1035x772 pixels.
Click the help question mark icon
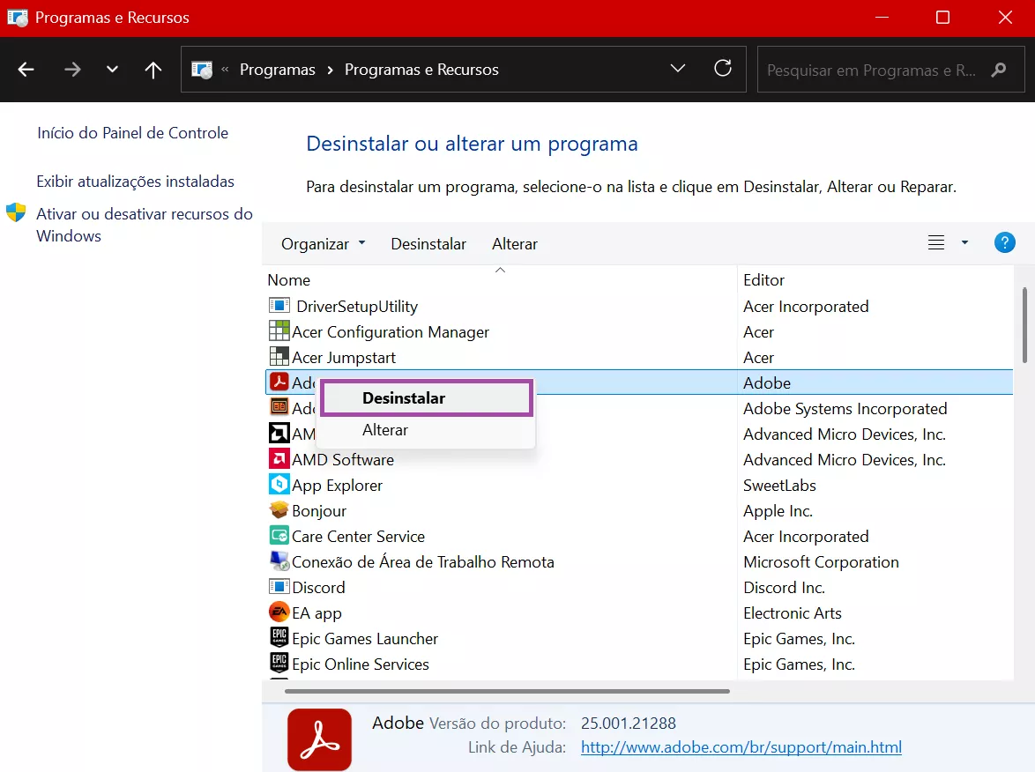[1004, 241]
